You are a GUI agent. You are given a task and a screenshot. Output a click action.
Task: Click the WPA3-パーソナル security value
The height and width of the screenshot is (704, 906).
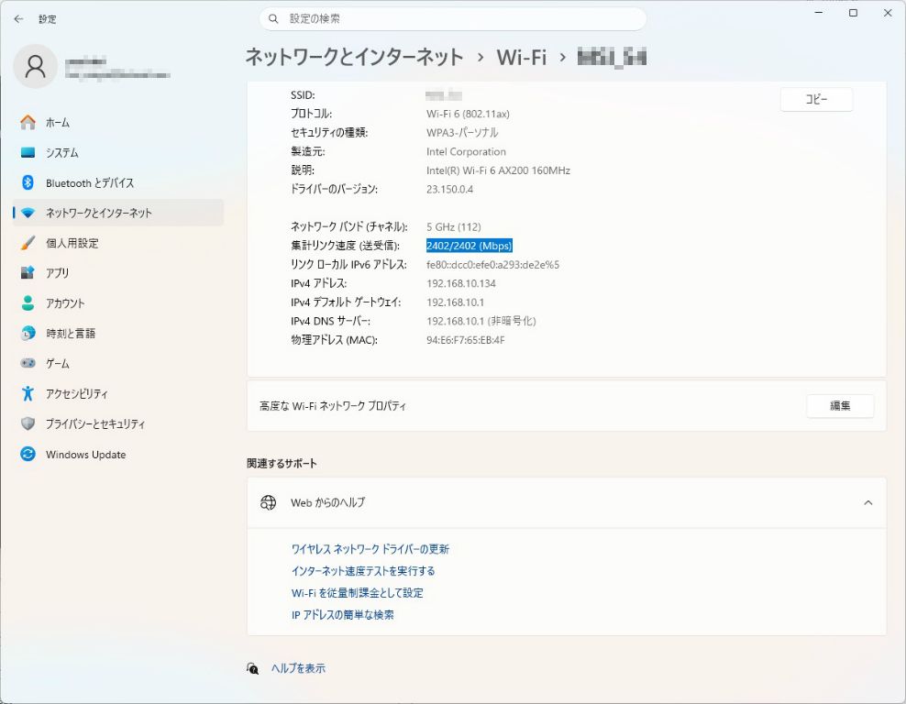(462, 133)
